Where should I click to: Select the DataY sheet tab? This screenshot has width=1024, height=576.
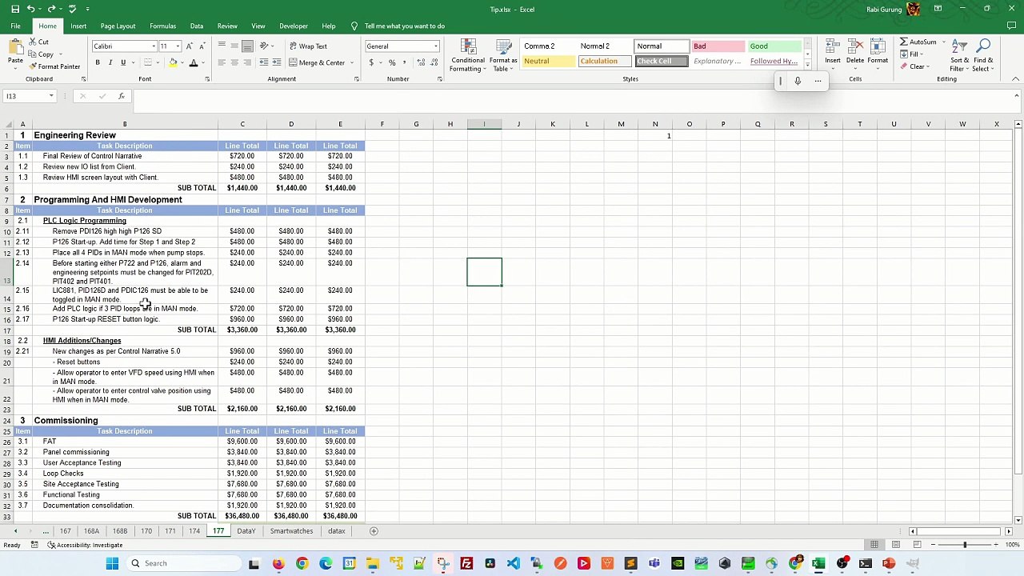click(x=246, y=531)
